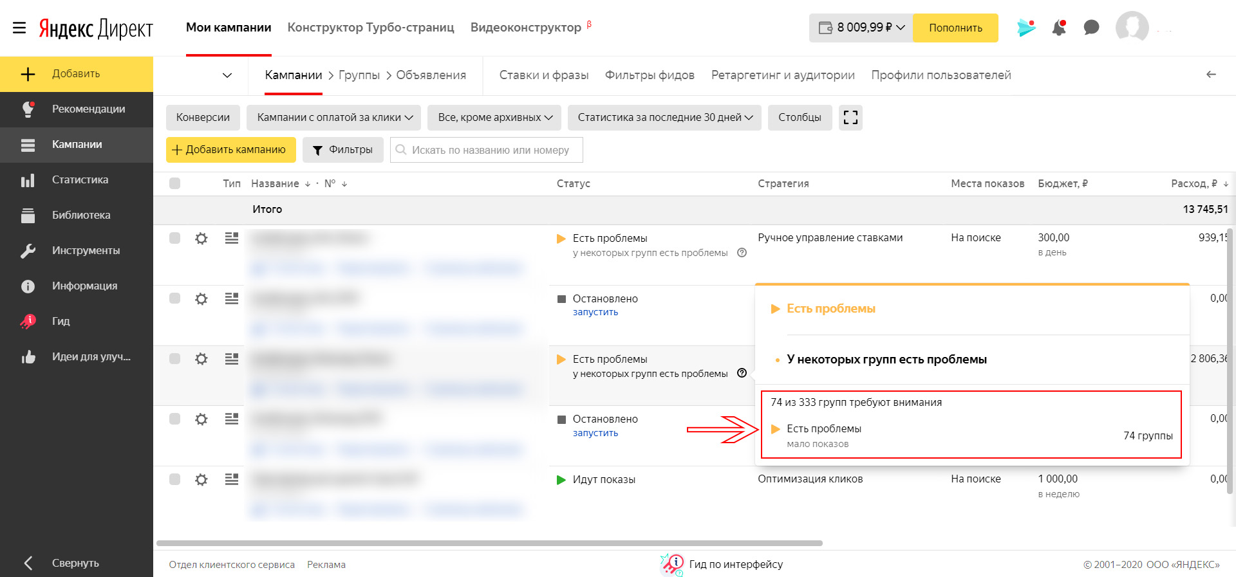The height and width of the screenshot is (577, 1236).
Task: Expand the chevron left of Кампании tab
Action: (227, 75)
